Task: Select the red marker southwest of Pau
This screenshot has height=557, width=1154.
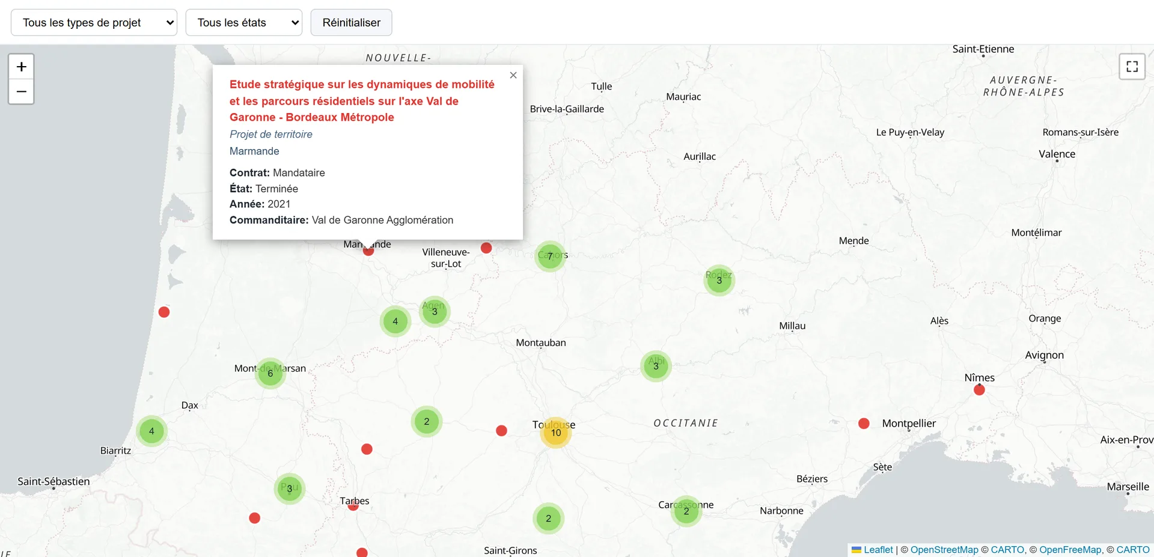Action: point(255,518)
